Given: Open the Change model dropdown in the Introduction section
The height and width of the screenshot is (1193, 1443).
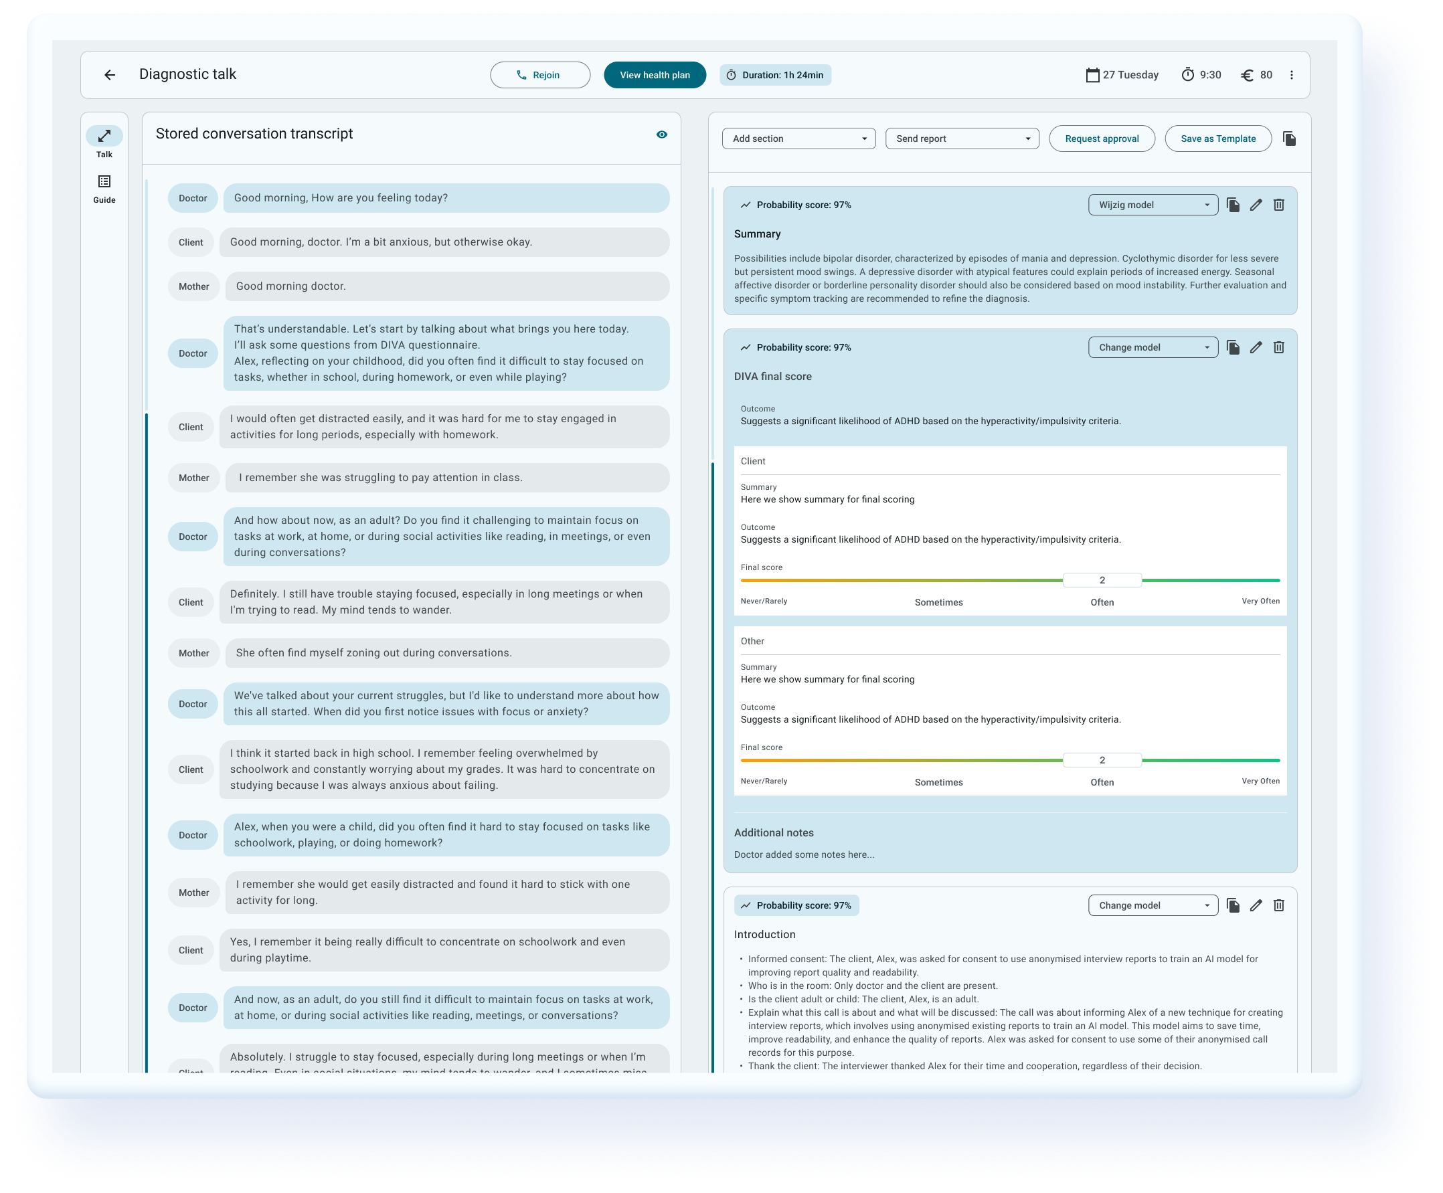Looking at the screenshot, I should (x=1153, y=905).
